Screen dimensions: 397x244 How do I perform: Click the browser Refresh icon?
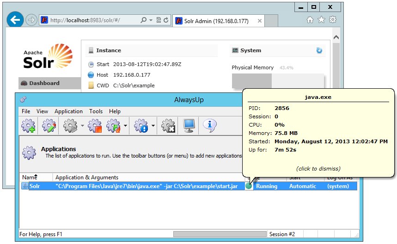166,20
